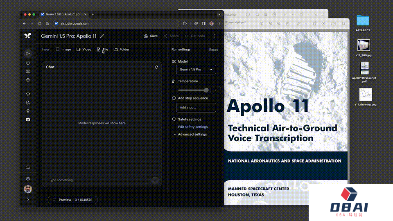393x221 pixels.
Task: Go back in the browser
Action: [x=24, y=24]
